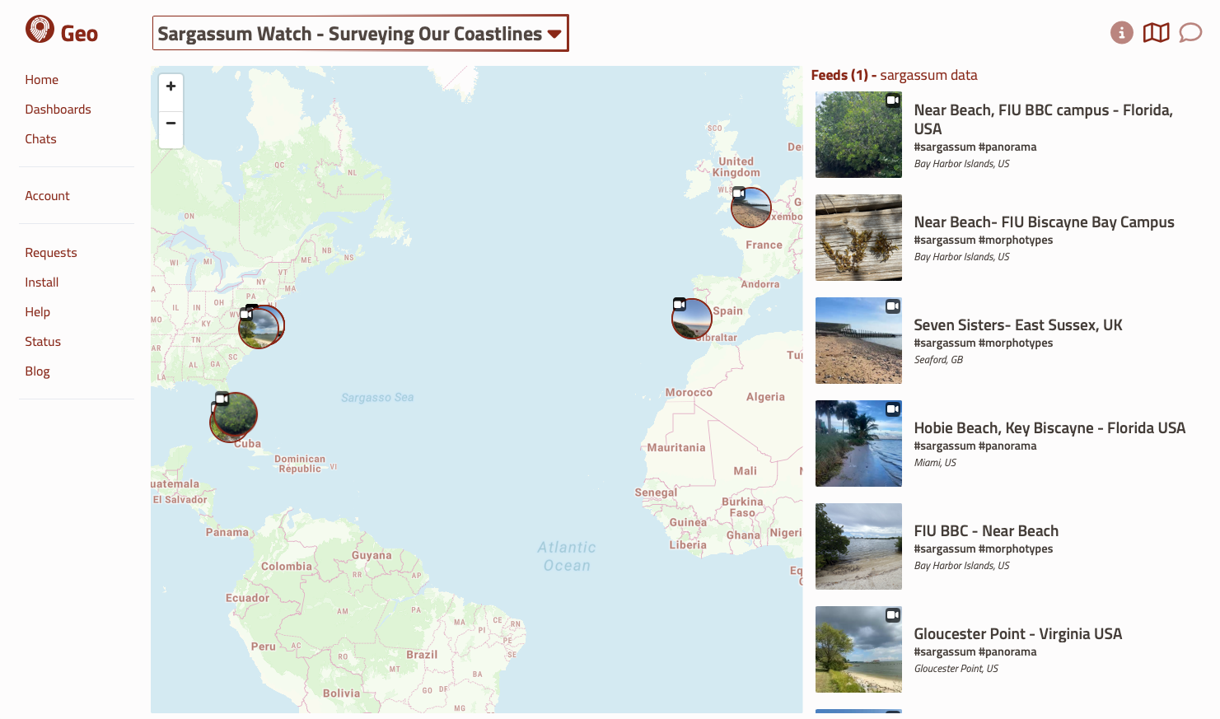The image size is (1220, 719).
Task: Open Dashboards in the sidebar
Action: [x=58, y=110]
